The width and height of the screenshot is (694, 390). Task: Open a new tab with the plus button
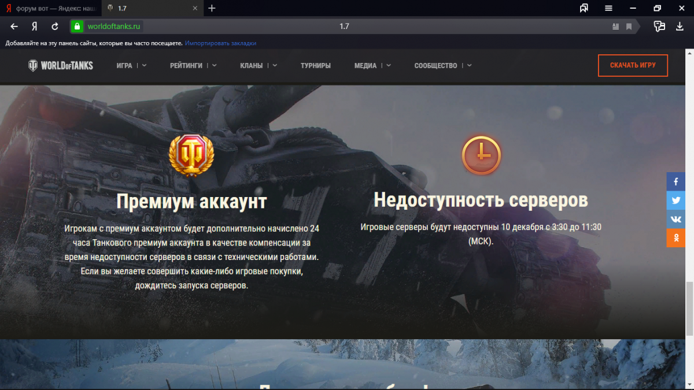point(212,8)
